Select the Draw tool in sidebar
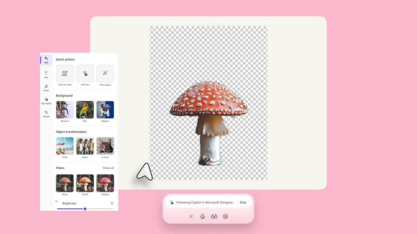Screen dimensions: 417x234 [x=46, y=88]
